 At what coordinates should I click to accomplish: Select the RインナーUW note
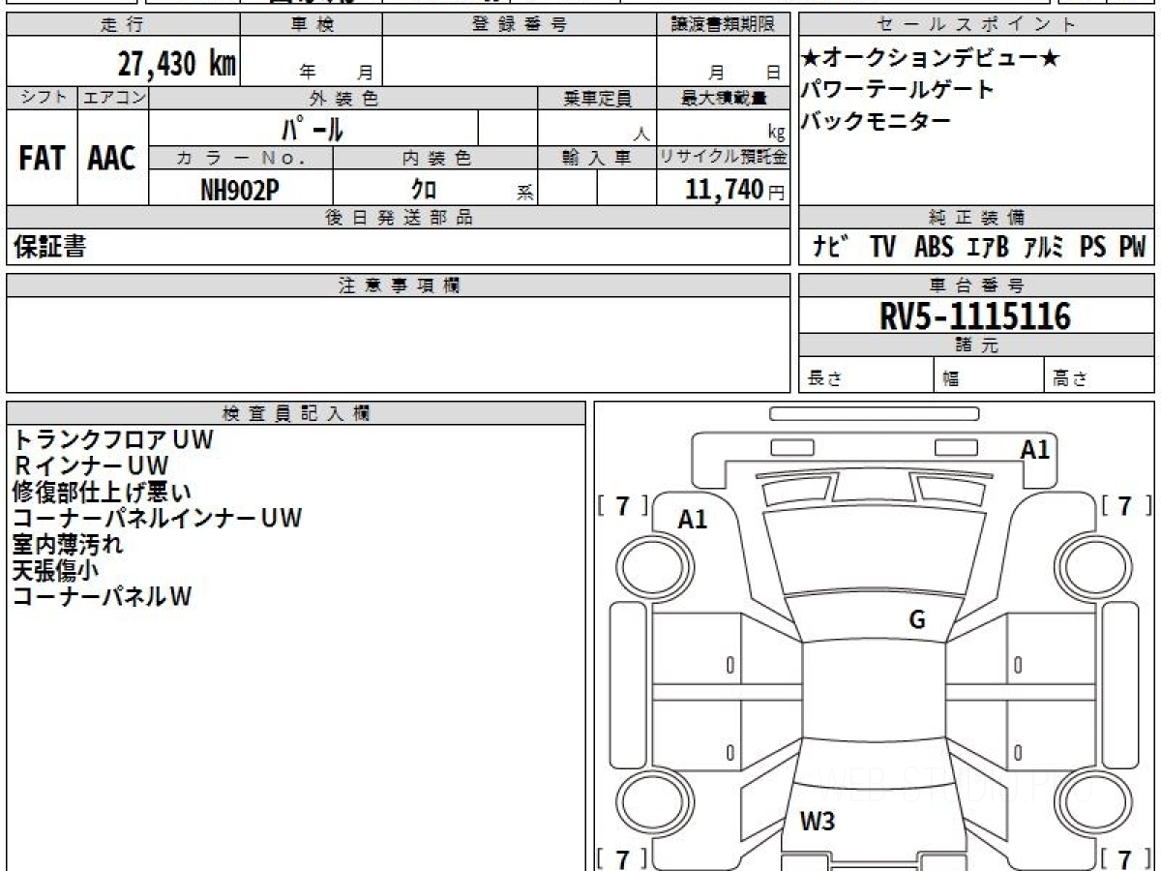(91, 466)
